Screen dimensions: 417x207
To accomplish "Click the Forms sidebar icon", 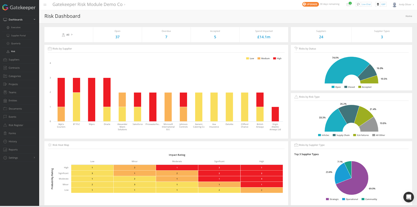I will click(x=5, y=133).
